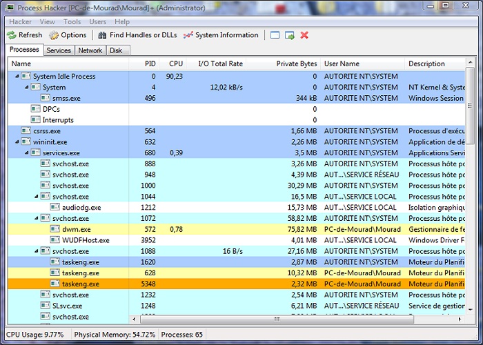
Task: Click the dwm.exe process icon
Action: (x=55, y=229)
